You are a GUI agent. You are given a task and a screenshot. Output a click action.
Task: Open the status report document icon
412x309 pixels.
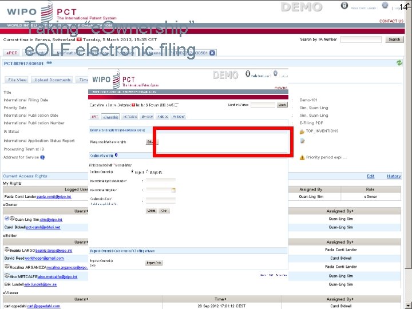[x=303, y=141]
